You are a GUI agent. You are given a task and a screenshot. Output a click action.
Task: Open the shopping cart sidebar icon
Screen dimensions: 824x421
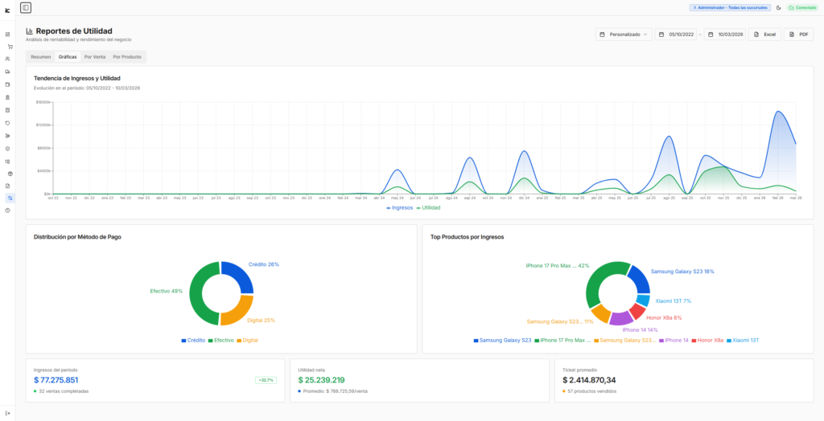click(x=8, y=47)
